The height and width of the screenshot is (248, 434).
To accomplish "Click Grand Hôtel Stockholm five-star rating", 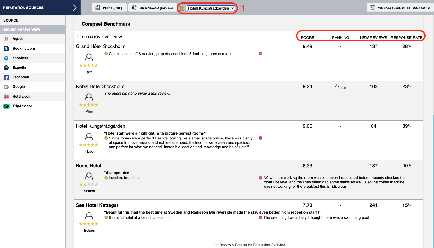I will [x=89, y=65].
